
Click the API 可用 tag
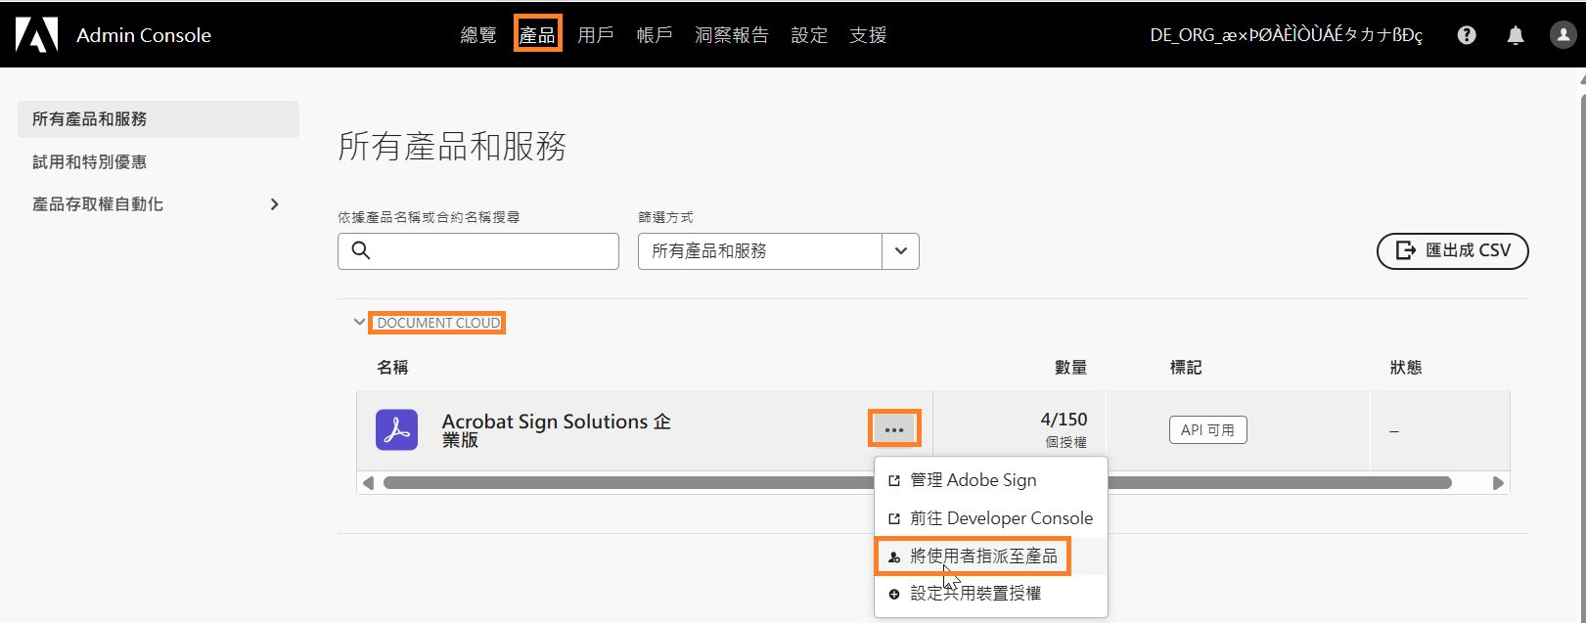(x=1207, y=429)
